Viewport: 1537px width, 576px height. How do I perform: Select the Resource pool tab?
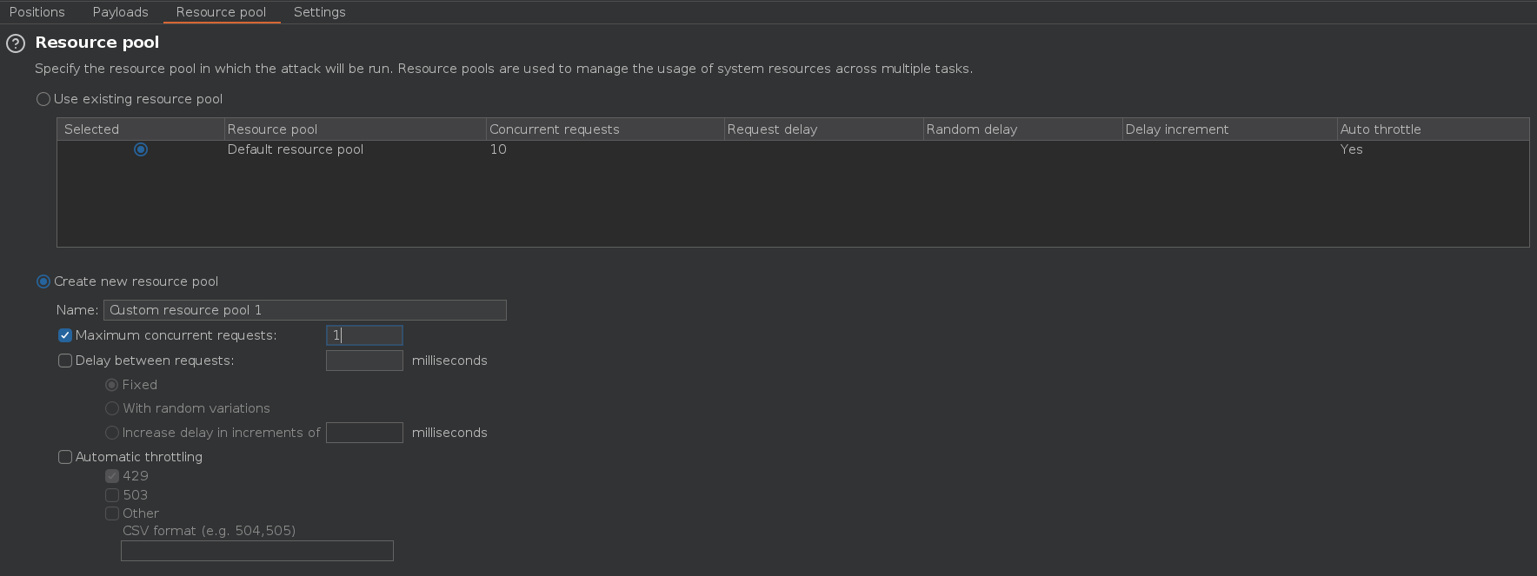point(221,12)
